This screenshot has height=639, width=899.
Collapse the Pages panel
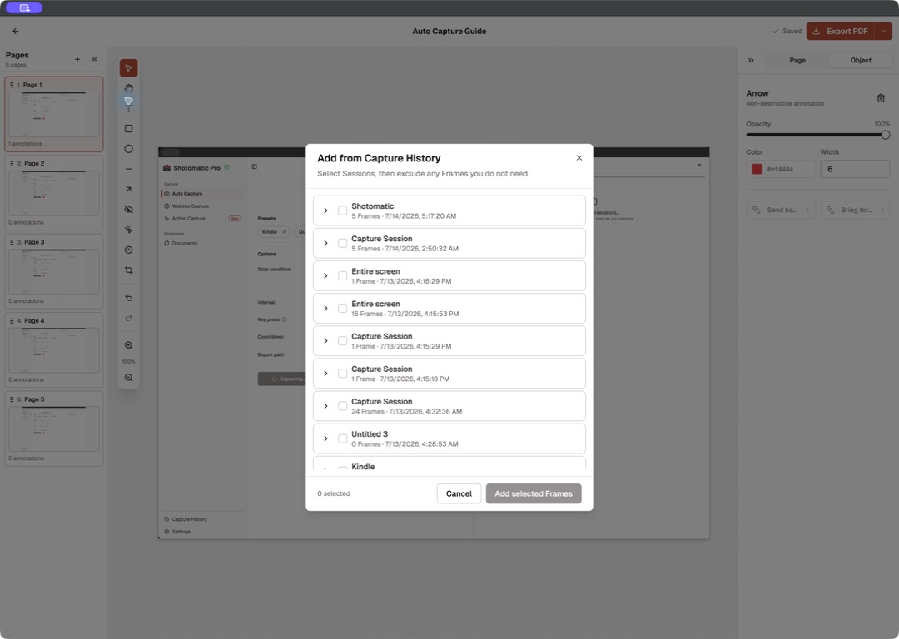coord(95,59)
